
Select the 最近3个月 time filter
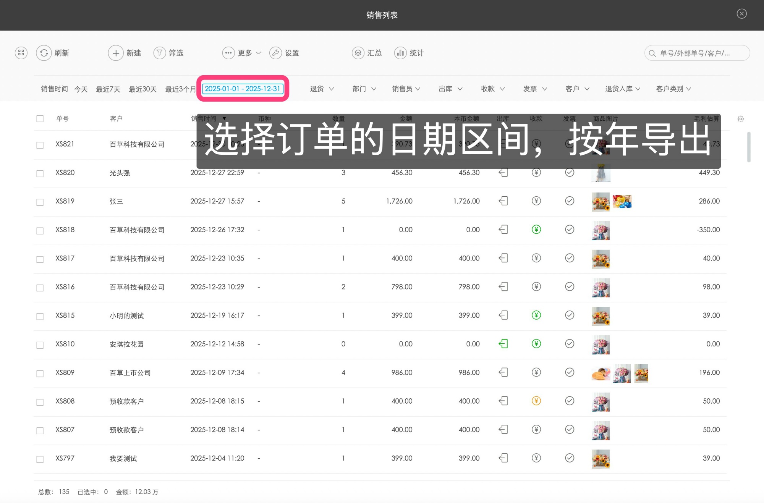[180, 89]
